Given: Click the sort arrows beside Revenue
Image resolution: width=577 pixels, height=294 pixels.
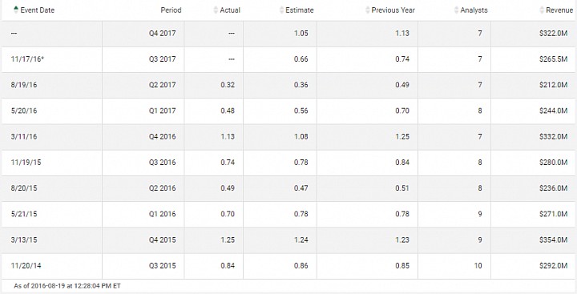Looking at the screenshot, I should 542,10.
